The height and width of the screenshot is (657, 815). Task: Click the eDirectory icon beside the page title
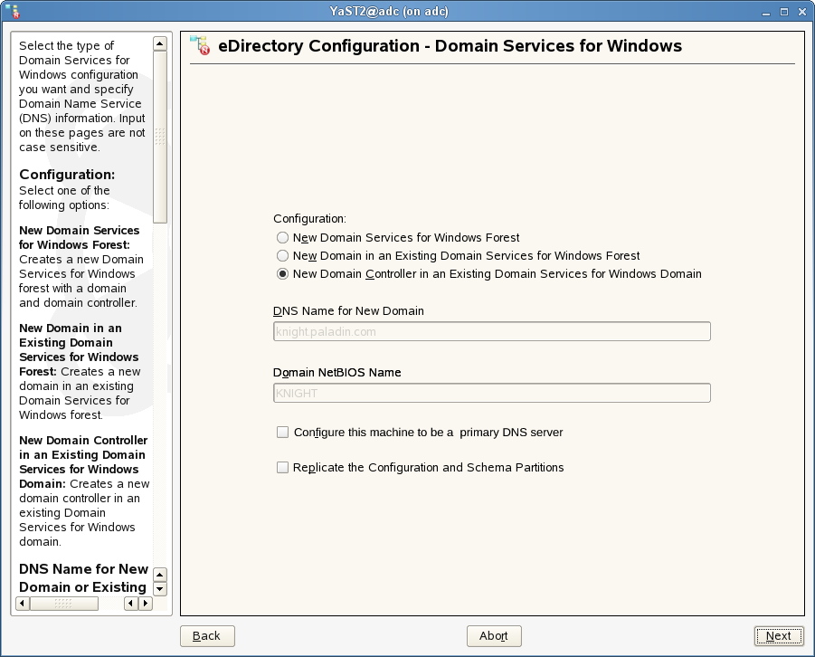pyautogui.click(x=200, y=45)
